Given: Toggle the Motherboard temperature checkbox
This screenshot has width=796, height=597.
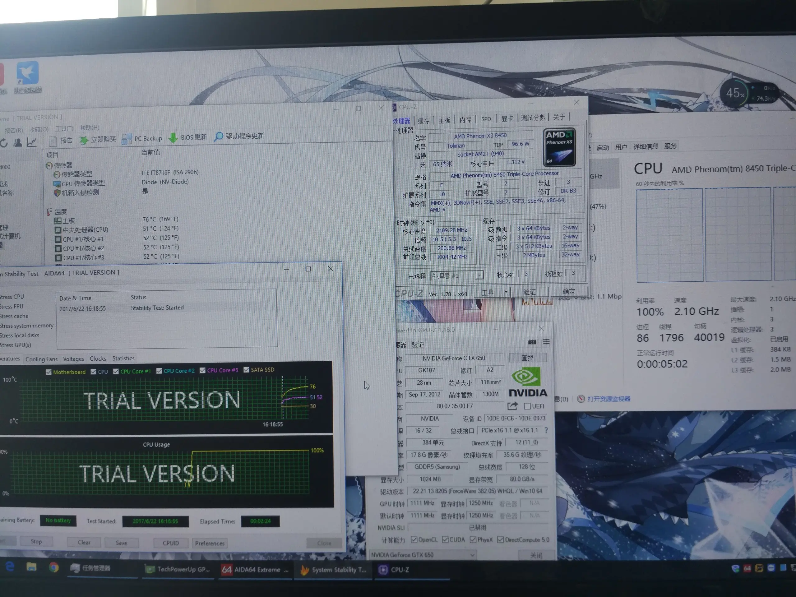Looking at the screenshot, I should click(49, 372).
